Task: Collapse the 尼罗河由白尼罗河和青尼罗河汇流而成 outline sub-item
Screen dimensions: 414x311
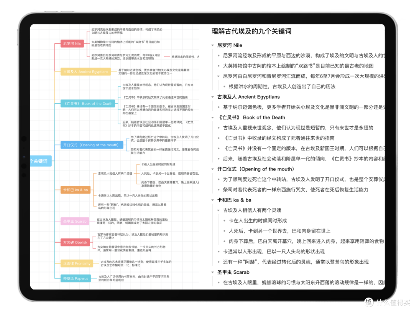Action: click(219, 76)
